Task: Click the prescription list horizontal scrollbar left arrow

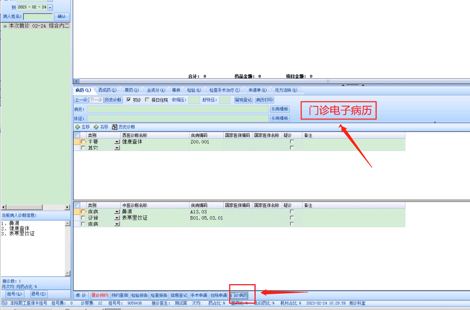Action: pyautogui.click(x=76, y=81)
